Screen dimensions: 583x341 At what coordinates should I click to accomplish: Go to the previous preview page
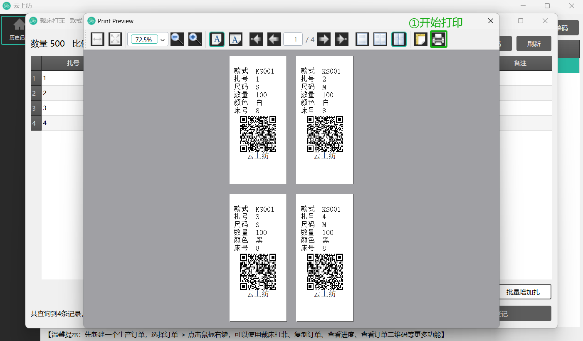tap(274, 40)
